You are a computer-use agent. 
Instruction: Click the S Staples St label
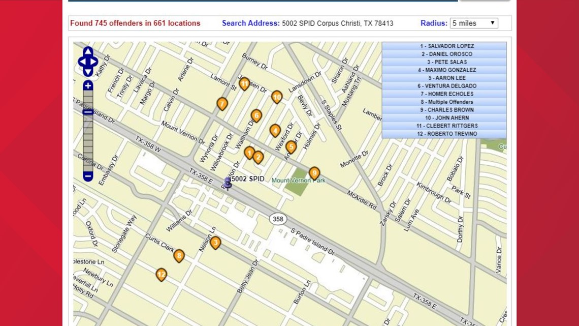[331, 115]
